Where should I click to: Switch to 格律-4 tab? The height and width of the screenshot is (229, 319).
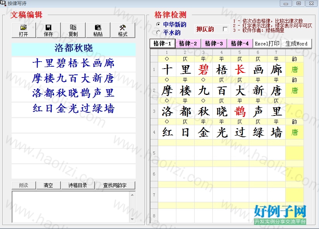240,43
